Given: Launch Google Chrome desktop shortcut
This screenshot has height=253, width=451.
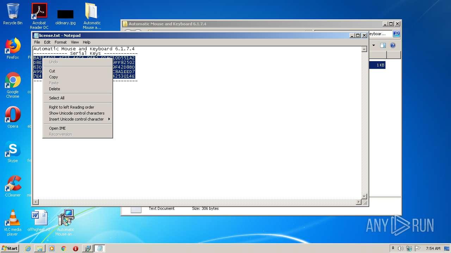Looking at the screenshot, I should [13, 85].
